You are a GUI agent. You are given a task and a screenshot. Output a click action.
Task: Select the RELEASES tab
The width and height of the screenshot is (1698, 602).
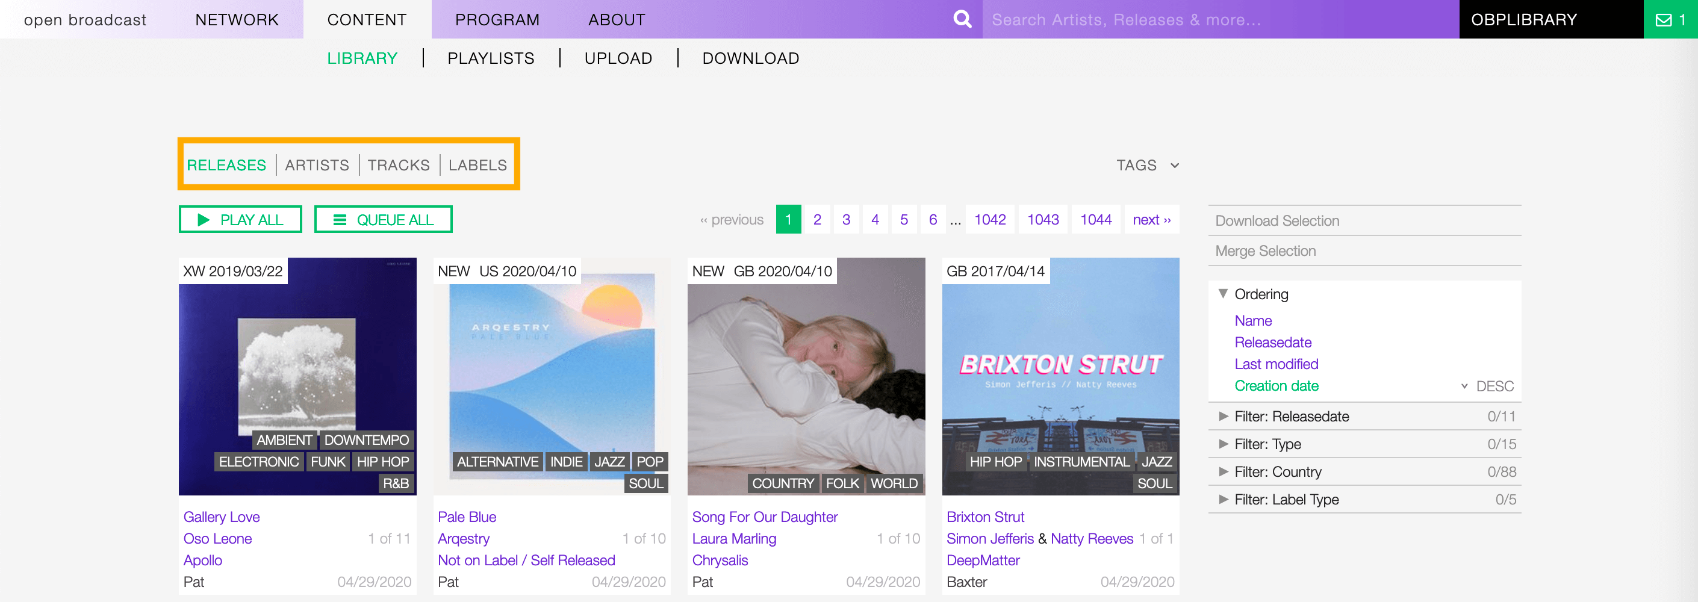click(226, 165)
